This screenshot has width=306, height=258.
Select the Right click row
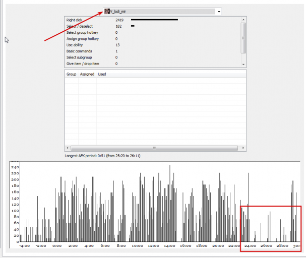pos(153,20)
